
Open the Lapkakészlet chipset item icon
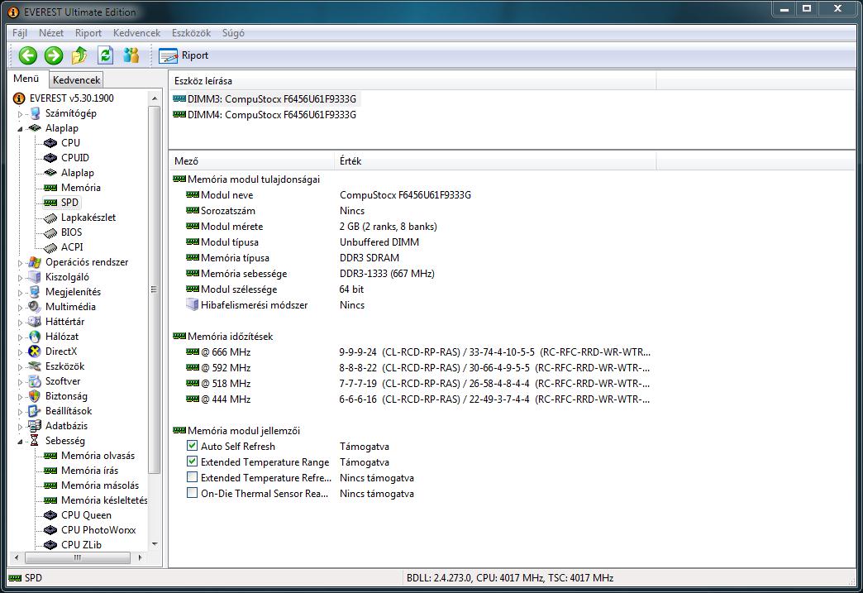[x=50, y=218]
